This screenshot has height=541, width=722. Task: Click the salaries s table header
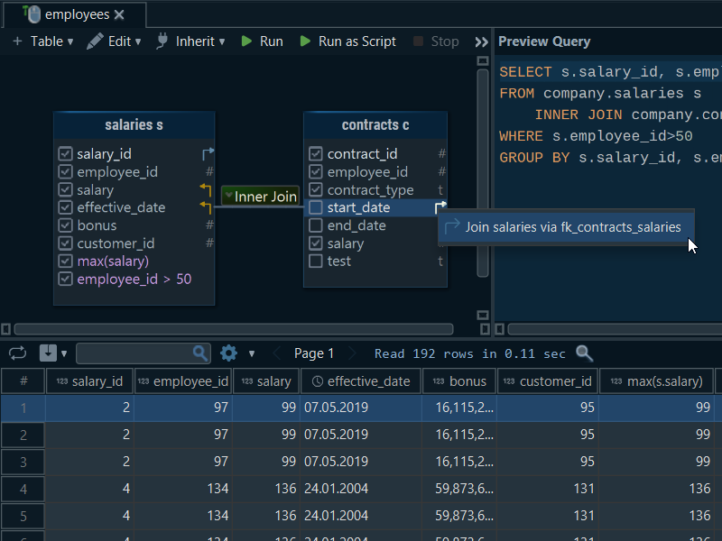pos(134,124)
